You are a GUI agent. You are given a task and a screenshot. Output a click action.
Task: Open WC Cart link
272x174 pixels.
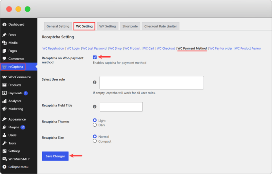click(x=149, y=48)
